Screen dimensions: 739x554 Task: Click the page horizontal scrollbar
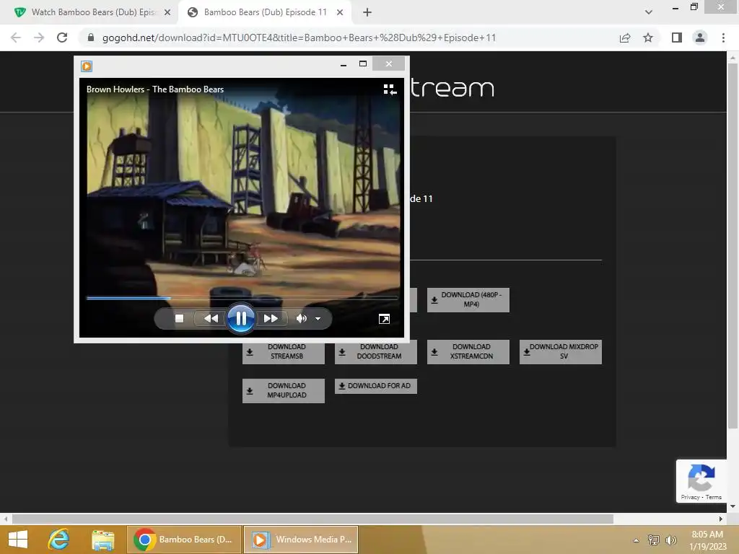(x=313, y=519)
